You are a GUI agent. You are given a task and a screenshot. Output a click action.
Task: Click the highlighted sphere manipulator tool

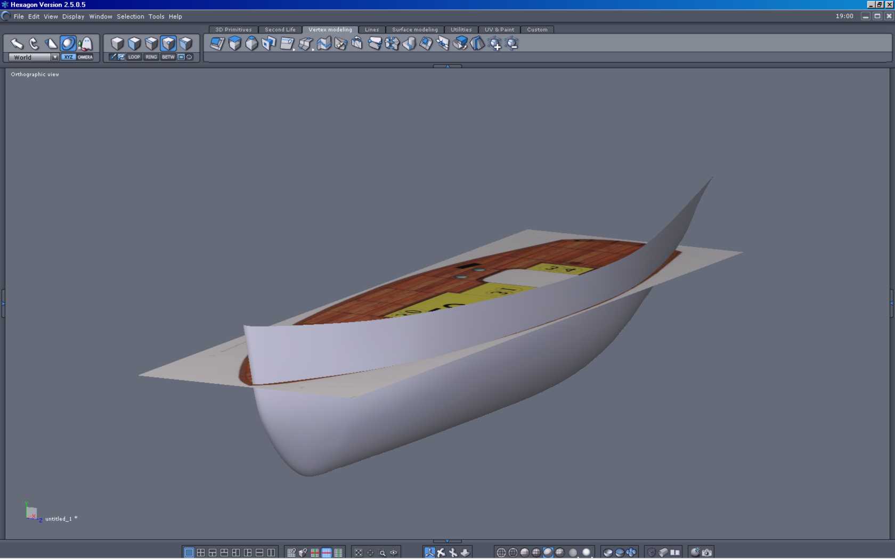click(68, 43)
